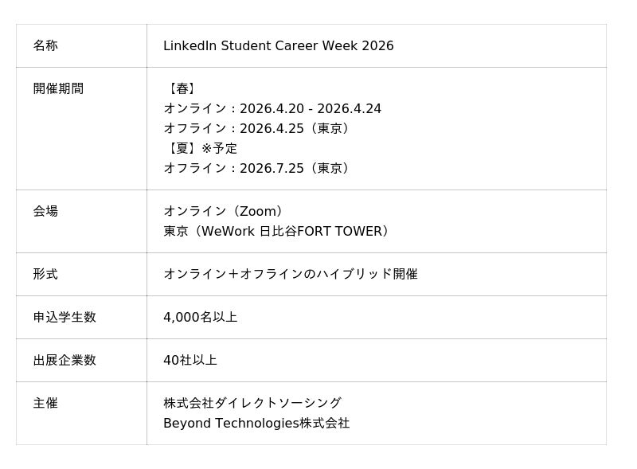Select the LinkedIn Student Career Week 2026 text
This screenshot has width=637, height=469.
click(x=278, y=46)
